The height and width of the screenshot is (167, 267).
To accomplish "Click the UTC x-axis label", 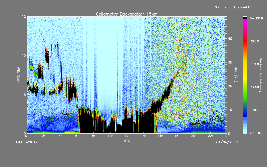I will click(x=127, y=141).
